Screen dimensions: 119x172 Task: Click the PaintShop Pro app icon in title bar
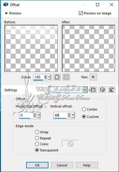coord(6,5)
